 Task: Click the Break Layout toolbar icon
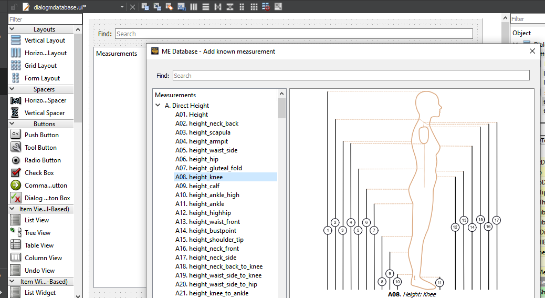pos(266,7)
